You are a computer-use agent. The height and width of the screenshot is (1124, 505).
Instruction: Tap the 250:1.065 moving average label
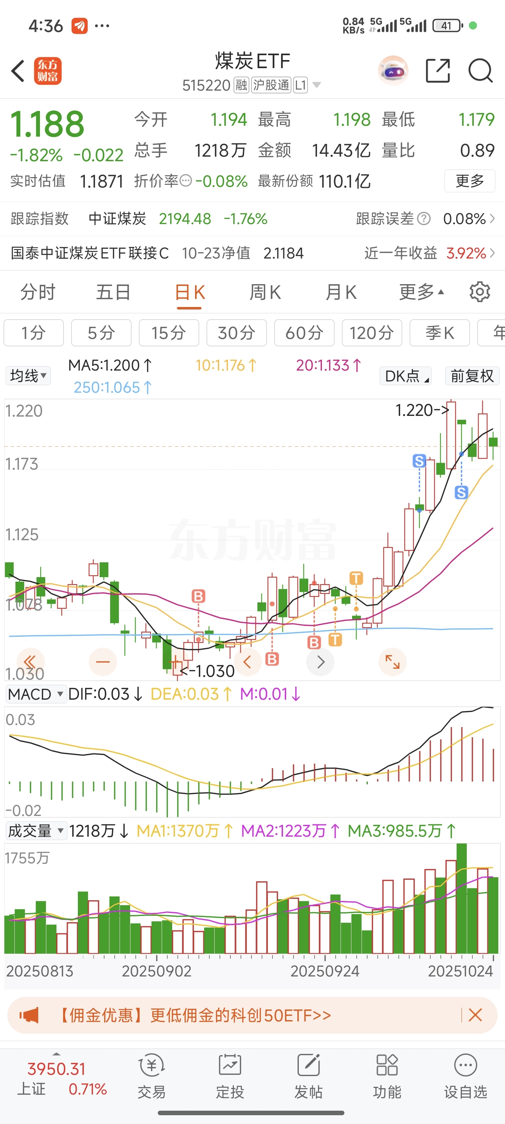point(113,387)
